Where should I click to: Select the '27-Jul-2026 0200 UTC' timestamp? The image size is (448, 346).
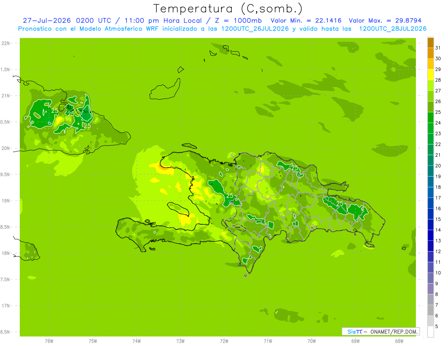[66, 21]
